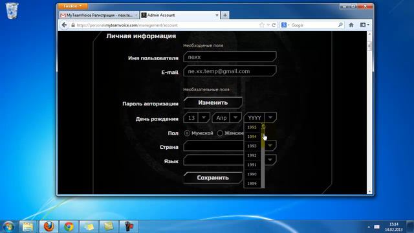
Task: Open the birthday month dropdown showing Апр
Action: pos(227,118)
